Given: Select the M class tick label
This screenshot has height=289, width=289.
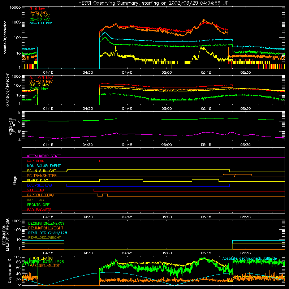Looking at the screenshot, I should coord(19,113).
